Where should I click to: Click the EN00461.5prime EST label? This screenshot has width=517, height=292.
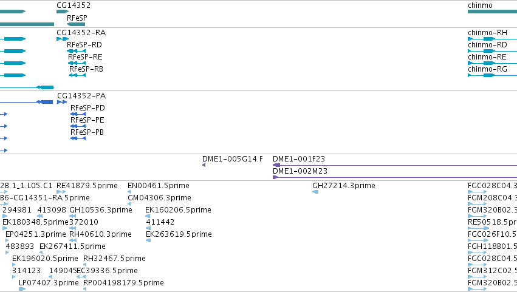(159, 186)
